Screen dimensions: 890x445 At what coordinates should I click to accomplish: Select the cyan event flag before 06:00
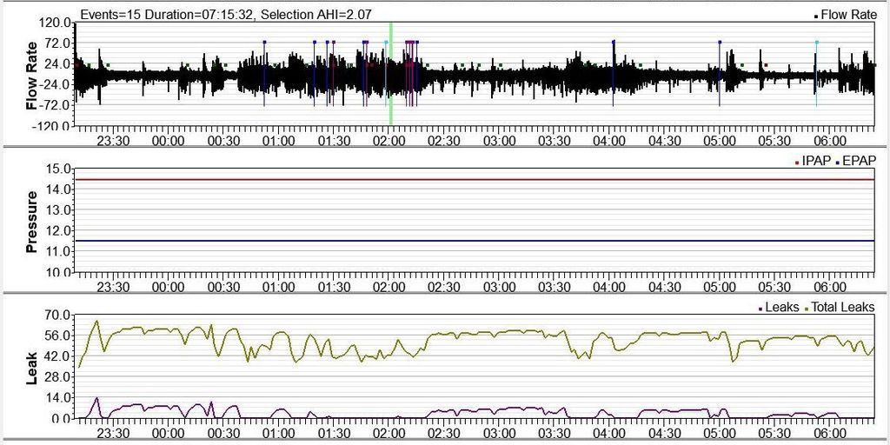816,42
